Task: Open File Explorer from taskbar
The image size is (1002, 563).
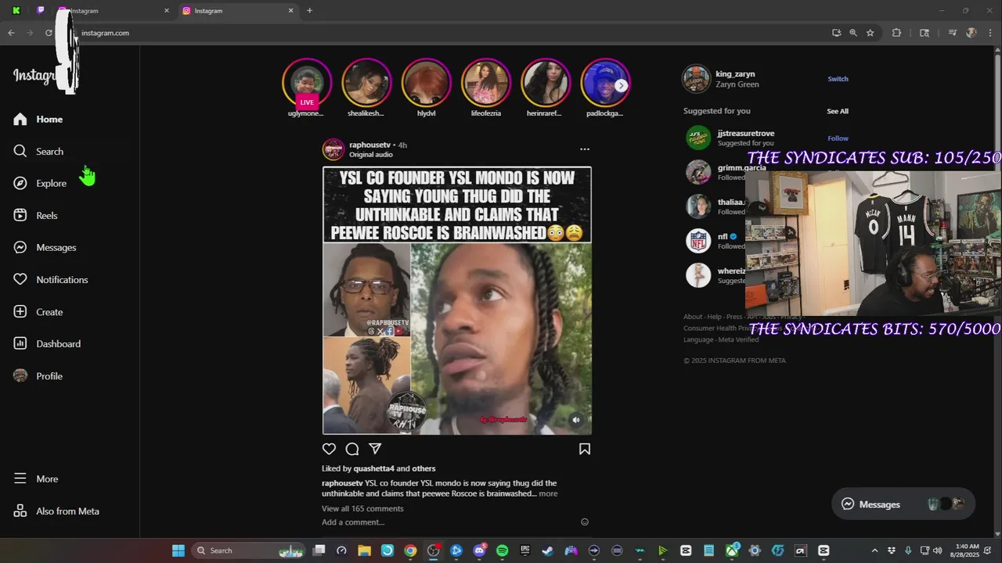Action: [364, 550]
